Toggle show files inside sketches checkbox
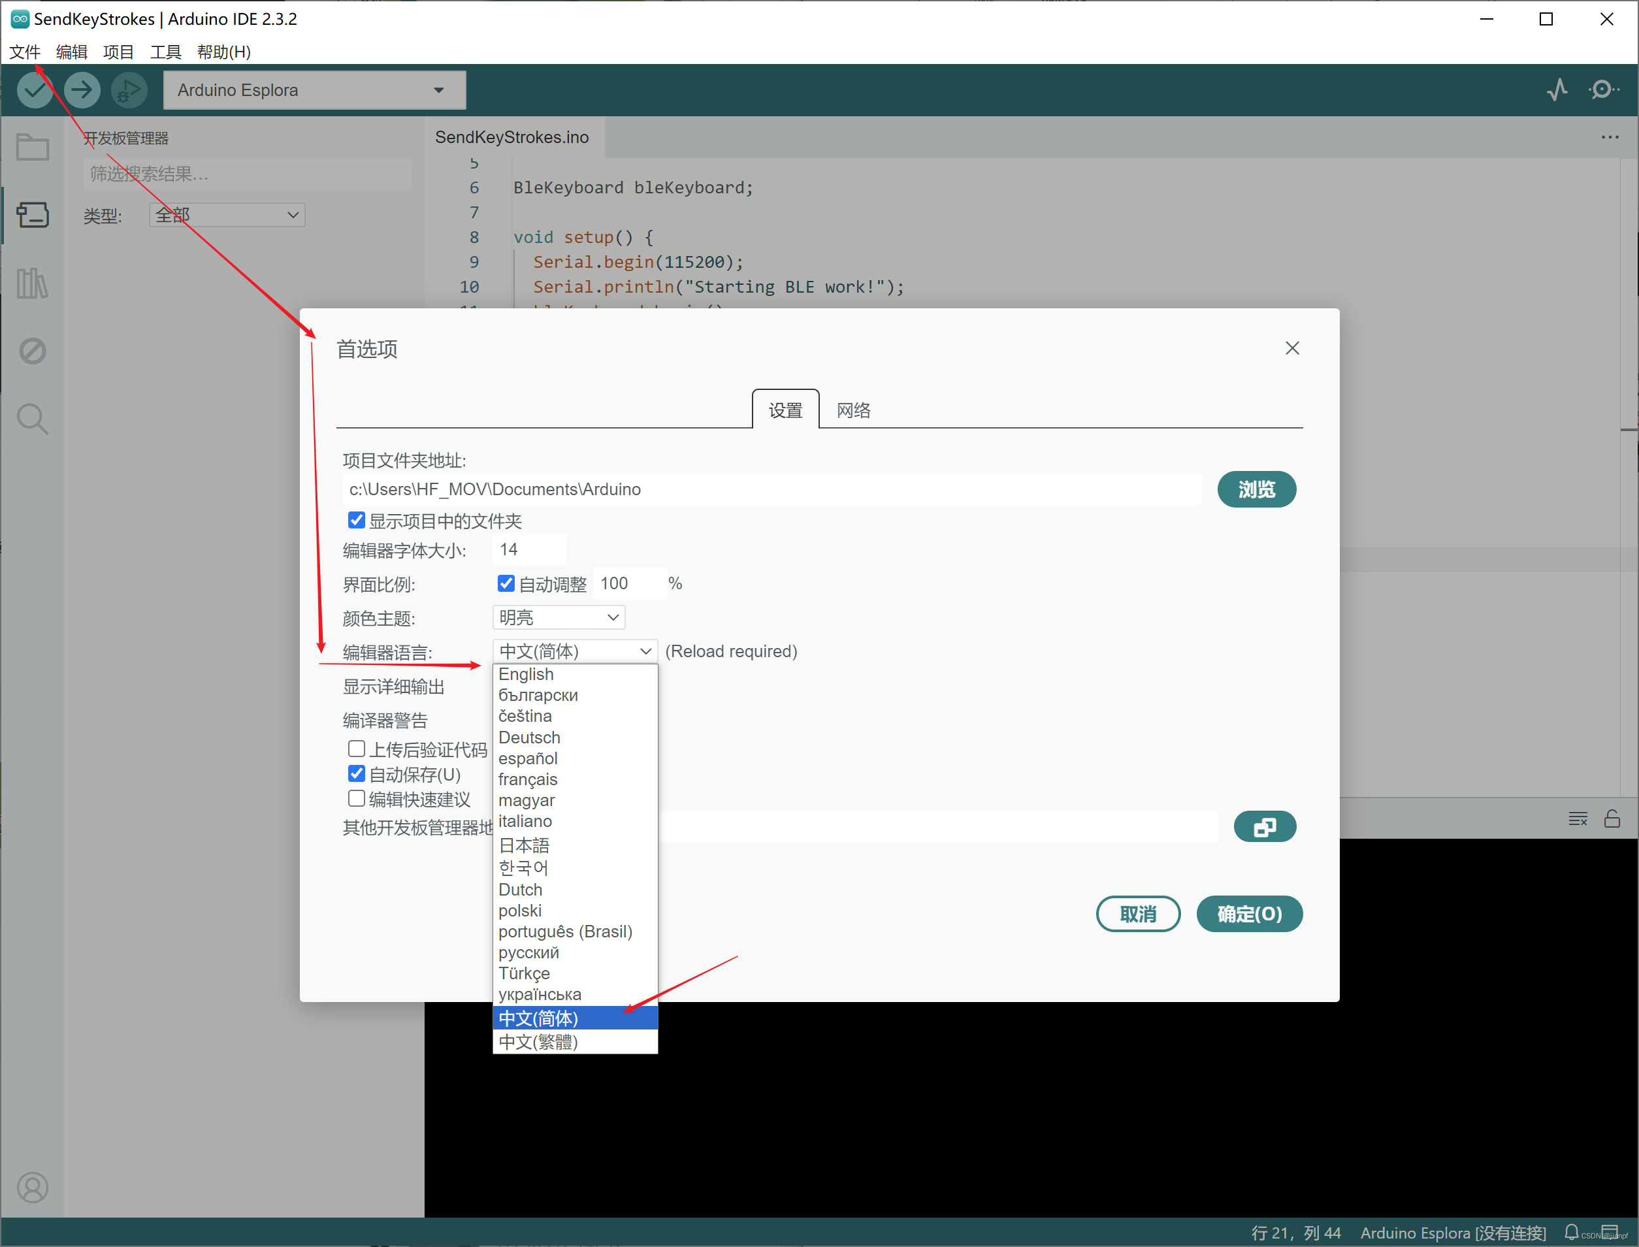This screenshot has height=1247, width=1639. click(x=356, y=521)
